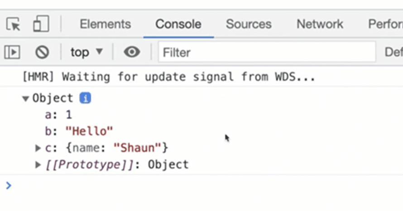Switch to the Elements tab
The image size is (403, 211).
[106, 24]
